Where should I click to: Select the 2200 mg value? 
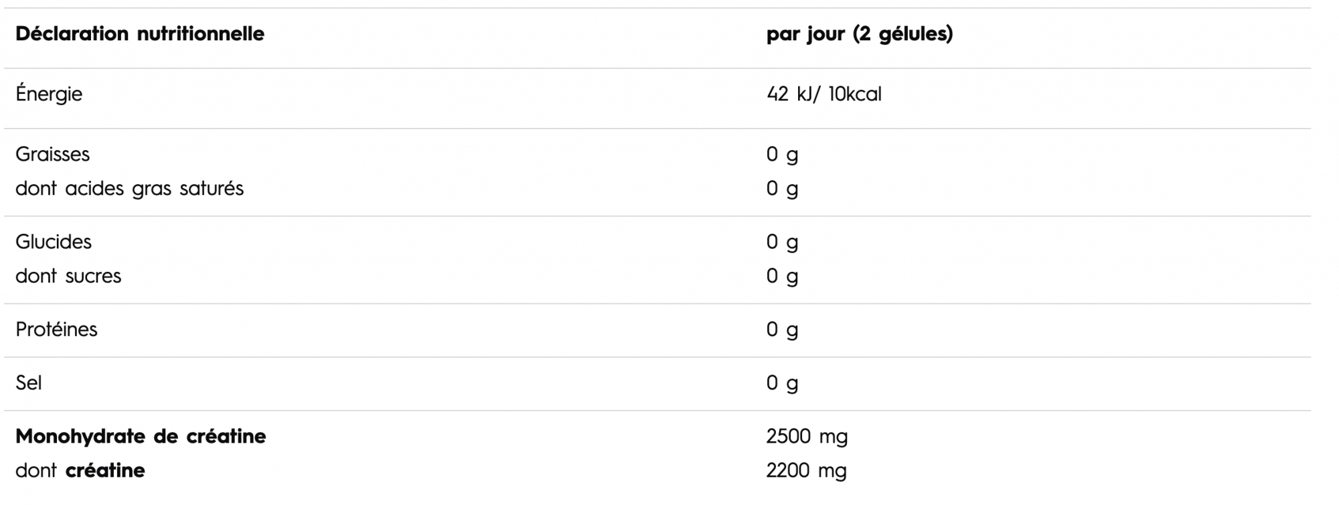click(x=807, y=472)
